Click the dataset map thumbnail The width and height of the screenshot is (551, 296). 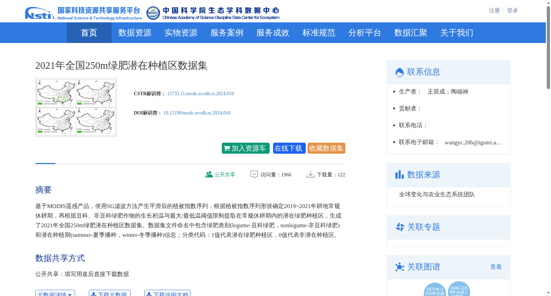76,107
